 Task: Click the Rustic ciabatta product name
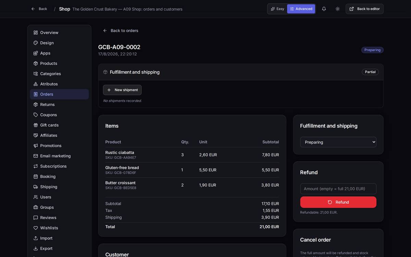(120, 152)
